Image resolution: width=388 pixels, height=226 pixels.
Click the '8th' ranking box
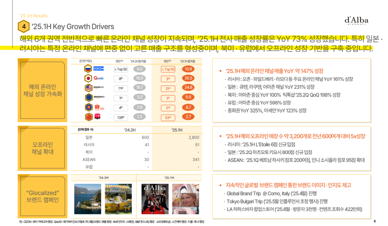(x=121, y=79)
